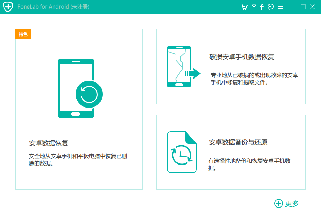Click the FoneLab shield logo
The width and height of the screenshot is (321, 214).
8,7
